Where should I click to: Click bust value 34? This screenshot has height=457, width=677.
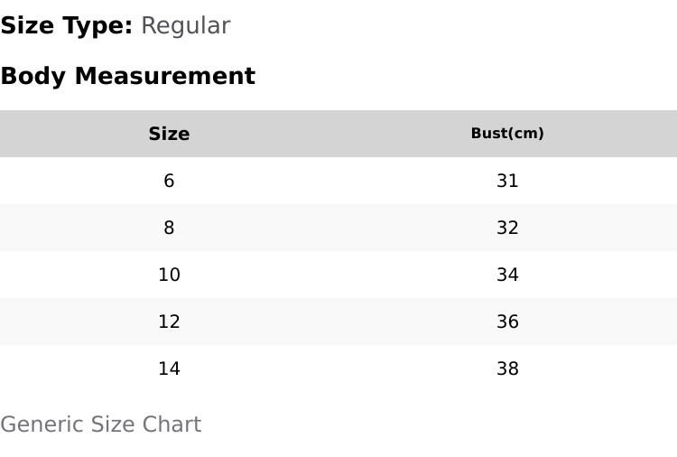[x=507, y=275]
